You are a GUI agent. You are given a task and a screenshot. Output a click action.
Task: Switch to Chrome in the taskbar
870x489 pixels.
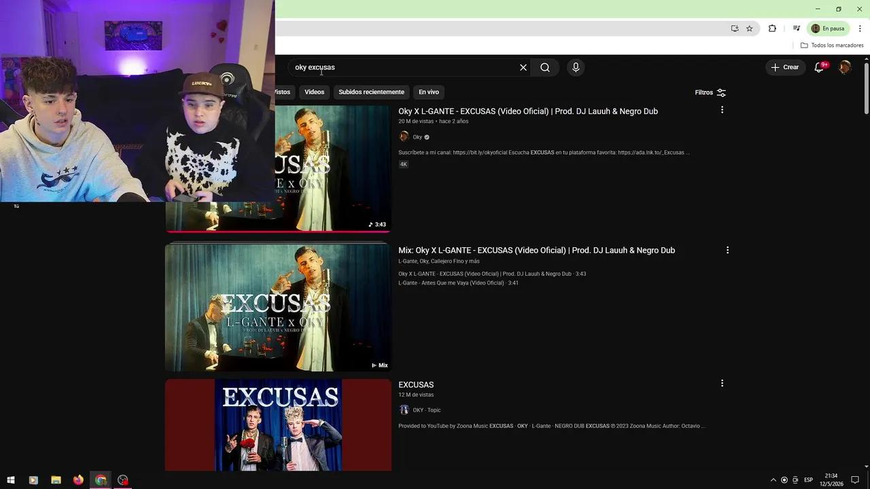pos(101,480)
